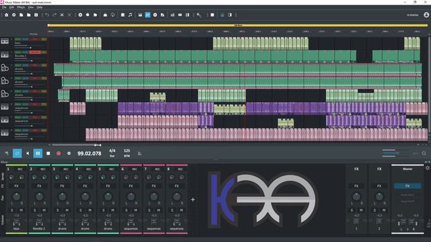Open the mixer bars toolbar icon
Viewport: 431px width, 242px height.
(x=172, y=15)
